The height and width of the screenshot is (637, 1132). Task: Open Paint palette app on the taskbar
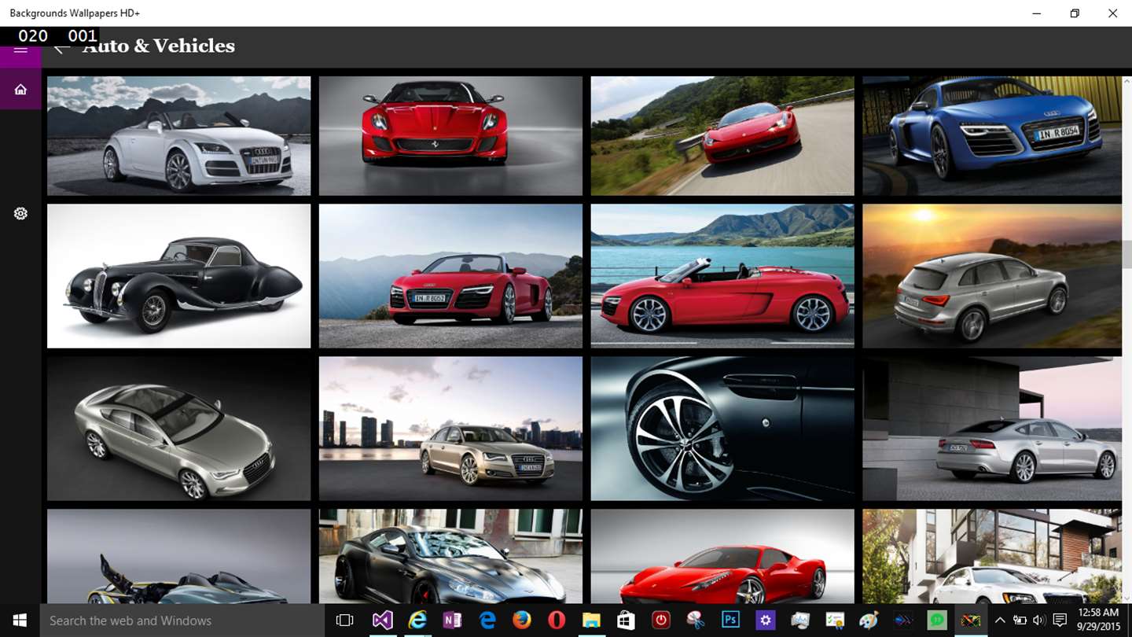[x=869, y=620]
